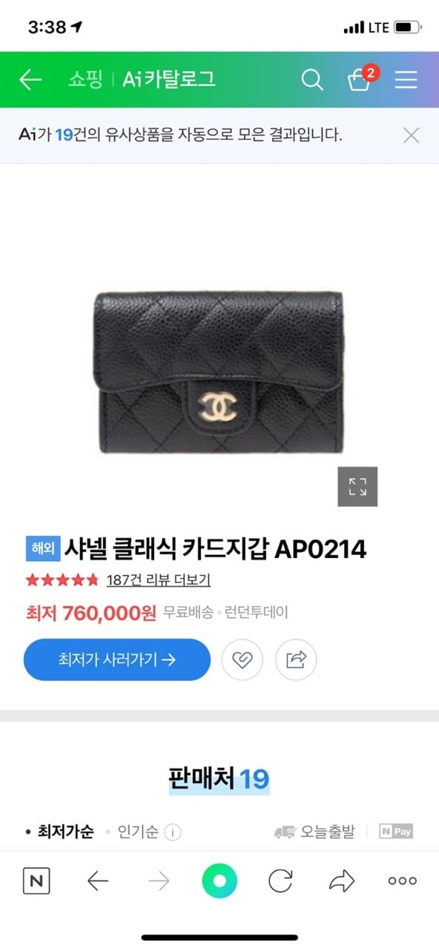Open the hamburger menu in header
439x950 pixels.
(x=406, y=79)
